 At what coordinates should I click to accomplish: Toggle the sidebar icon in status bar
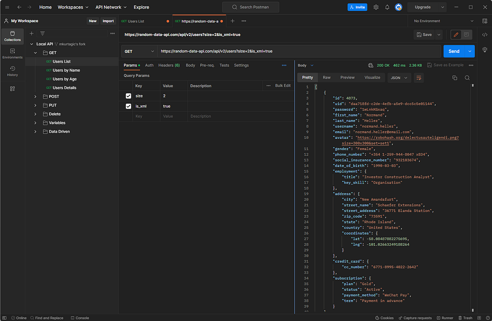4,318
